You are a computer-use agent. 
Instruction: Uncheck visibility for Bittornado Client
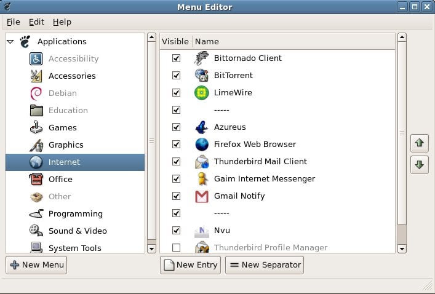coord(176,58)
